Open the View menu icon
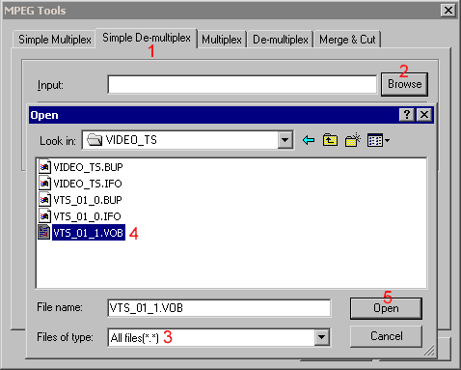The width and height of the screenshot is (461, 370). pyautogui.click(x=375, y=140)
